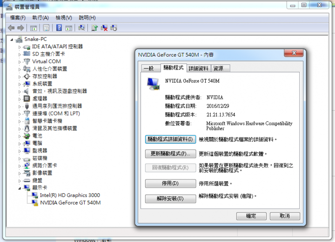Click the 更新驅動程式(P)... button

coord(170,153)
